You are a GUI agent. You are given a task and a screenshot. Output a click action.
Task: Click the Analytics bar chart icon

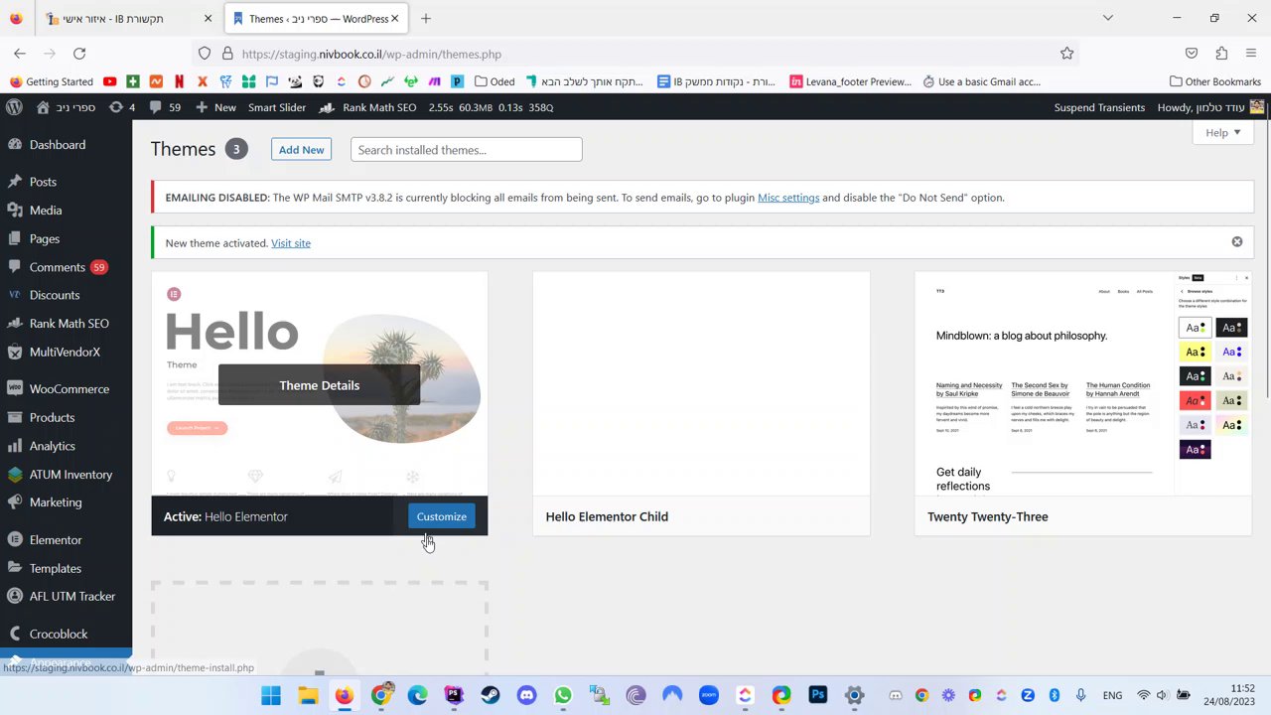[14, 446]
